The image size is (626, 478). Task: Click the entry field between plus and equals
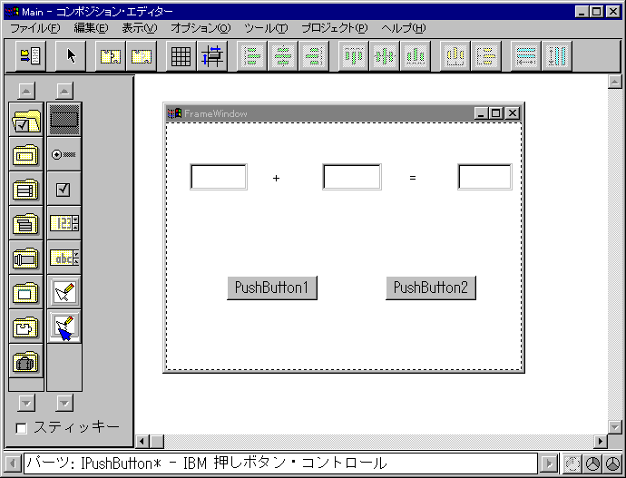tap(352, 177)
